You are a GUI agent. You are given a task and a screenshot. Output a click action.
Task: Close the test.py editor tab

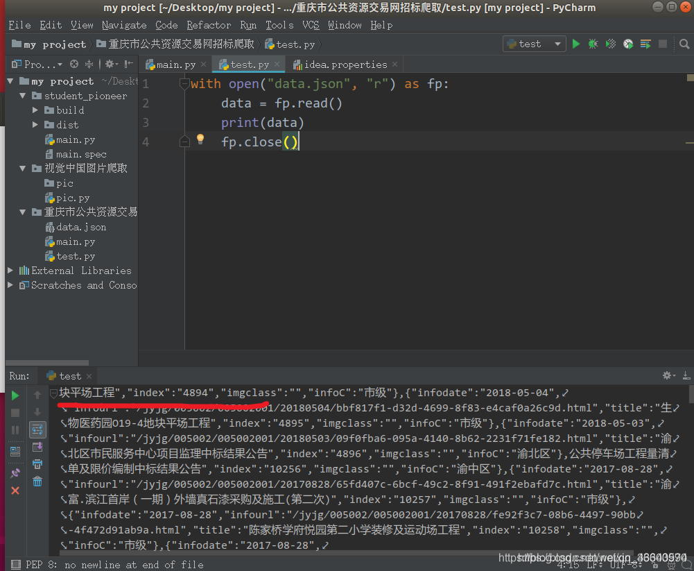[x=277, y=65]
